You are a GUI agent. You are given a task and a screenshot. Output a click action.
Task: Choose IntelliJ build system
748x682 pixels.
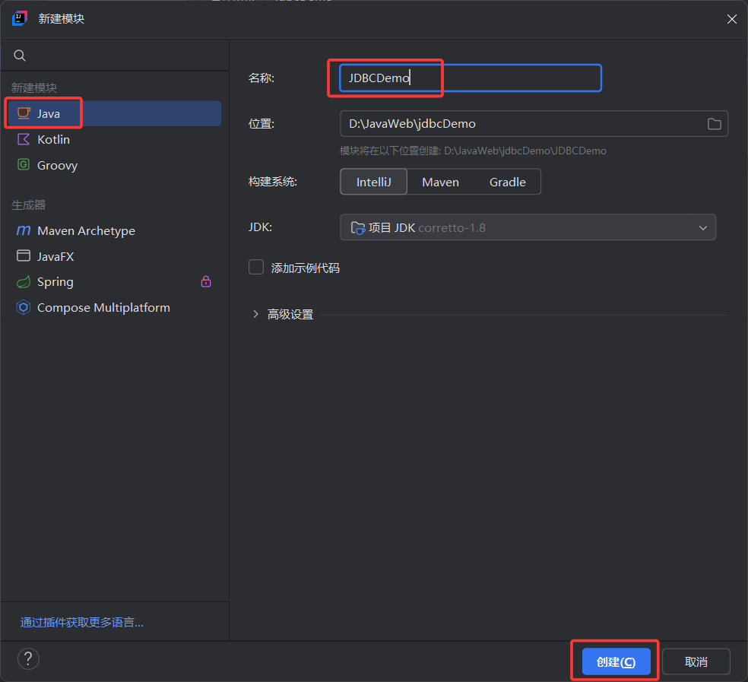(x=373, y=182)
